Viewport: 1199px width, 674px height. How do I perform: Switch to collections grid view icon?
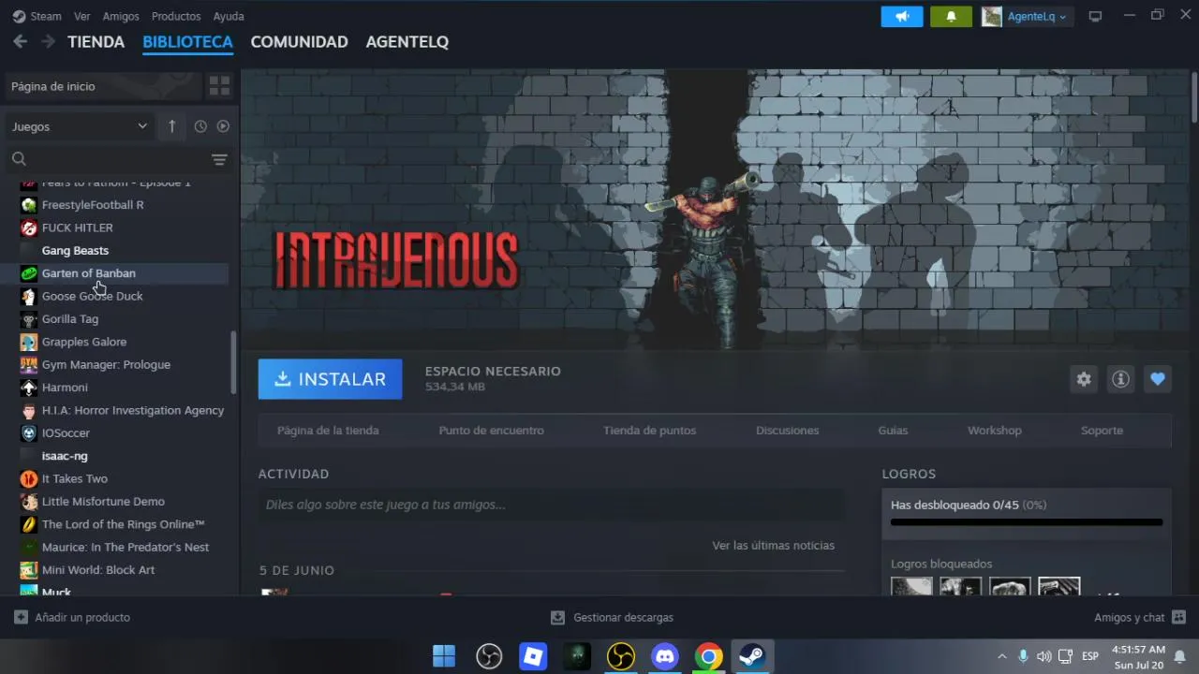(219, 86)
